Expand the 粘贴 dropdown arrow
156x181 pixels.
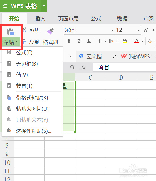tap(16, 41)
